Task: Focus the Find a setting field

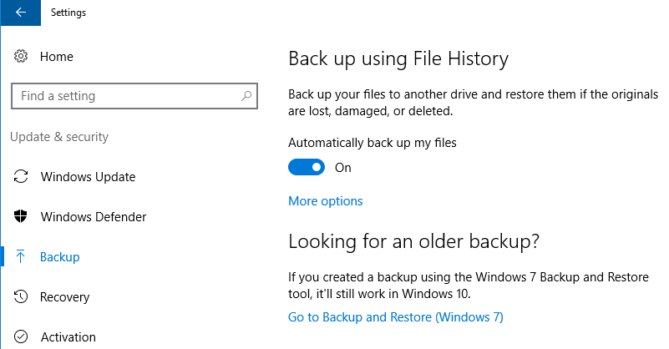Action: pos(134,96)
